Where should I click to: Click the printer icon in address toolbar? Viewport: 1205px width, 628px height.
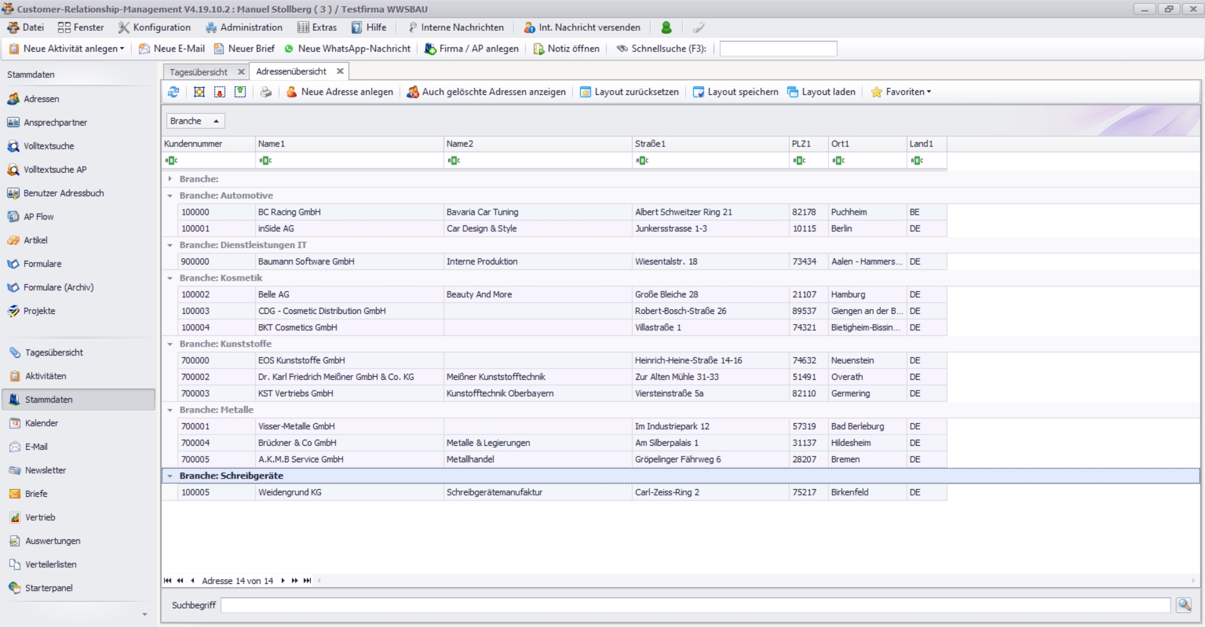(266, 92)
